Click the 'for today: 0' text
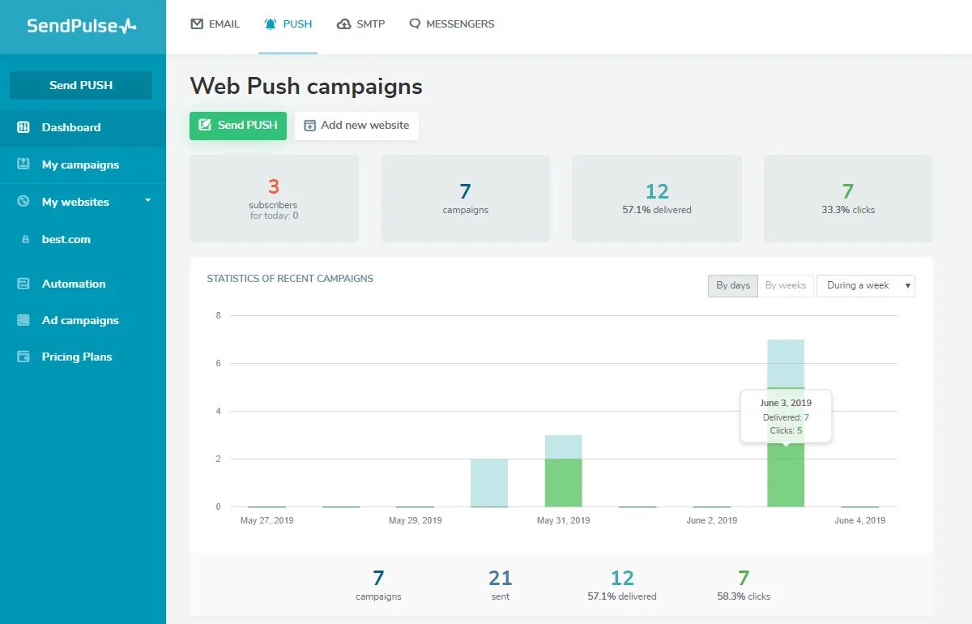972x624 pixels. (274, 216)
